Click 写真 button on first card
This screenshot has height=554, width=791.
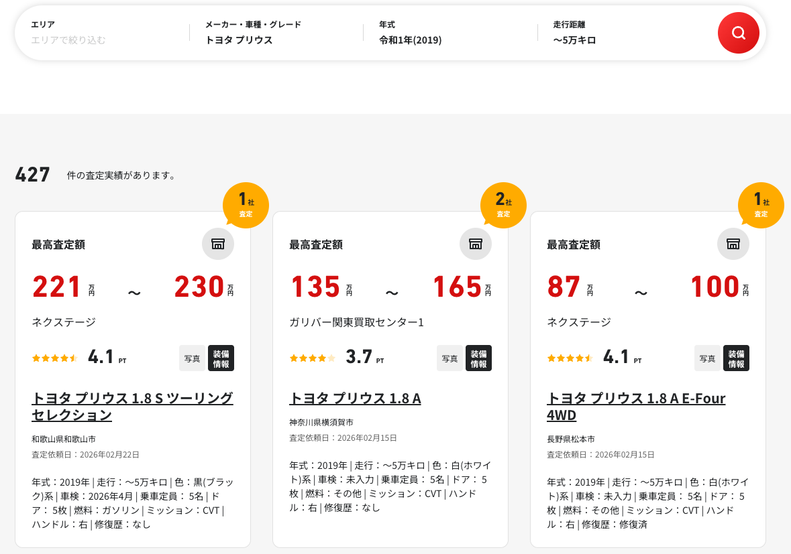pos(192,358)
